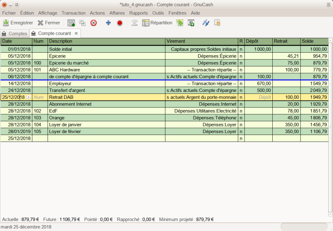Screen dimensions: 333x231
Task: Switch to the Comptes tab
Action: (15, 33)
